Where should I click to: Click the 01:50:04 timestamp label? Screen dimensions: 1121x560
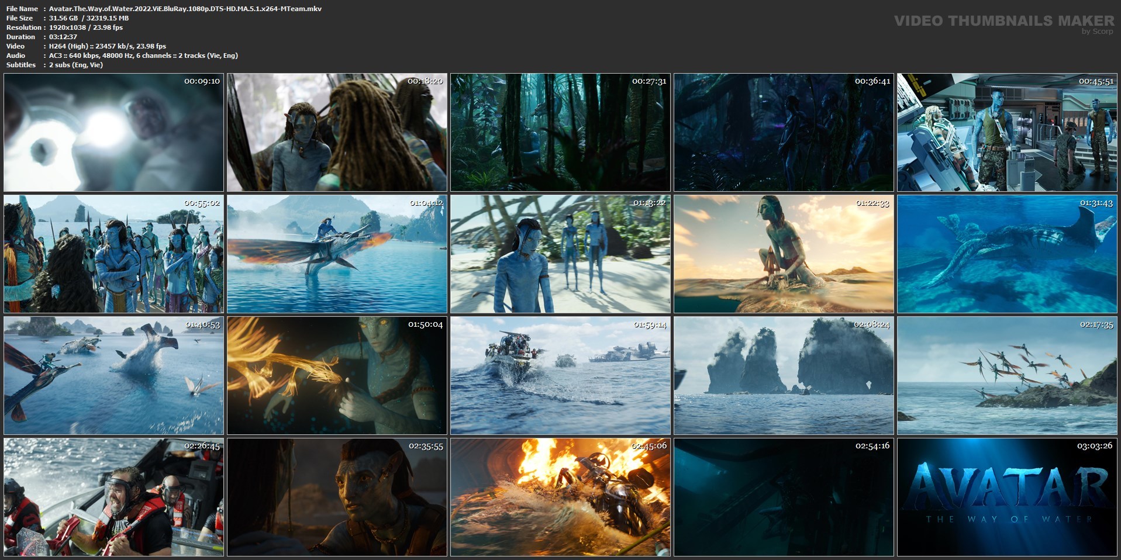point(425,324)
